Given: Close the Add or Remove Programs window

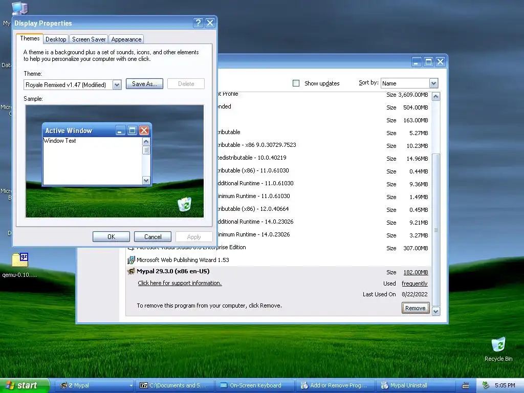Looking at the screenshot, I should click(x=441, y=62).
